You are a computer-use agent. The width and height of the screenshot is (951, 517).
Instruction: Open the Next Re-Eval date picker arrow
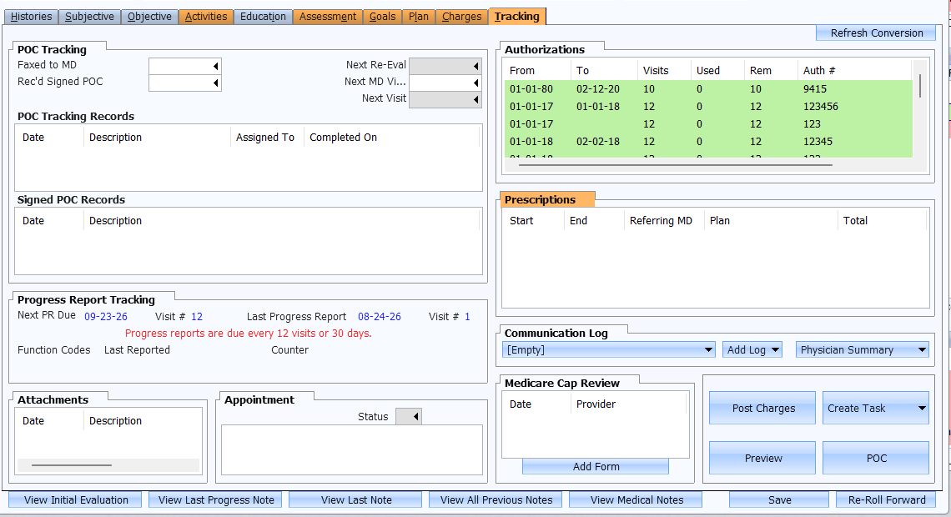[476, 66]
